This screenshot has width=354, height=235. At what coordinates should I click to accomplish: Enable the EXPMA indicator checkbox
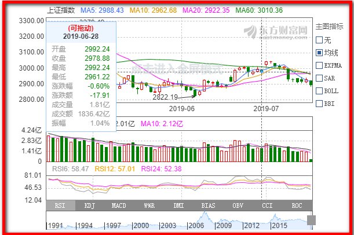tap(319, 65)
